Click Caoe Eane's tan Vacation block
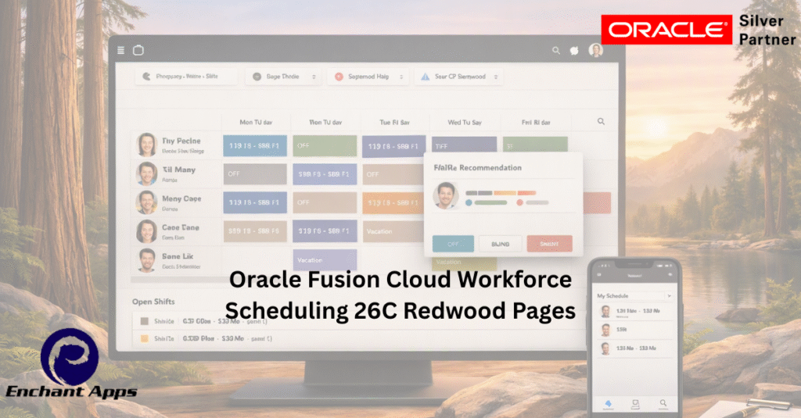This screenshot has width=801, height=418. click(393, 231)
